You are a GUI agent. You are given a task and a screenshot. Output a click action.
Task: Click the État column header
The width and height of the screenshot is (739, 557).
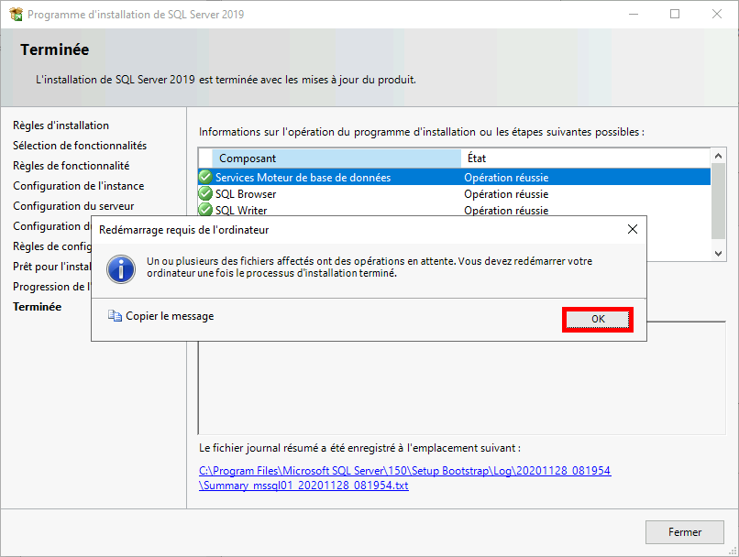click(x=477, y=158)
